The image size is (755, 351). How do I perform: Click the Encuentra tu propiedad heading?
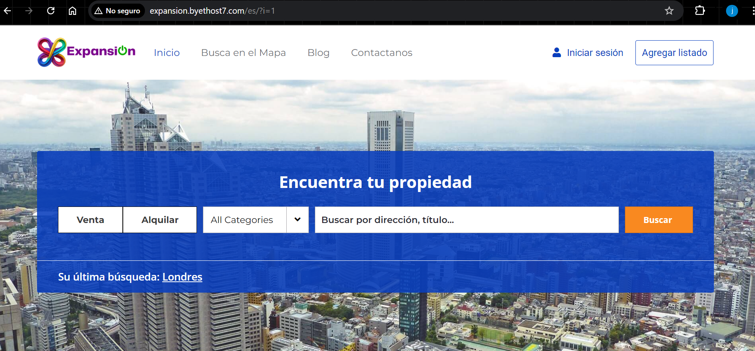point(375,182)
